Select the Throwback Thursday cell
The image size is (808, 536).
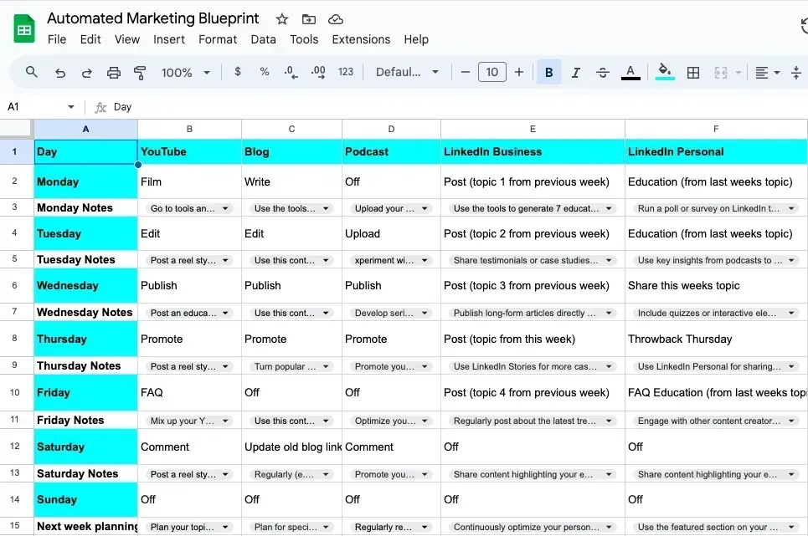tap(716, 339)
